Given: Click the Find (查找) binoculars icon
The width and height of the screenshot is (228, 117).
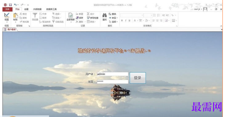Looking at the screenshot, I should [104, 15].
